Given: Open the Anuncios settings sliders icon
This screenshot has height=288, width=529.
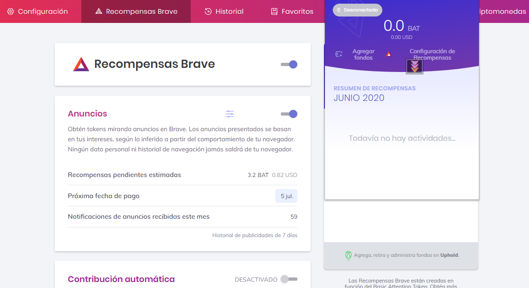Looking at the screenshot, I should pyautogui.click(x=230, y=114).
